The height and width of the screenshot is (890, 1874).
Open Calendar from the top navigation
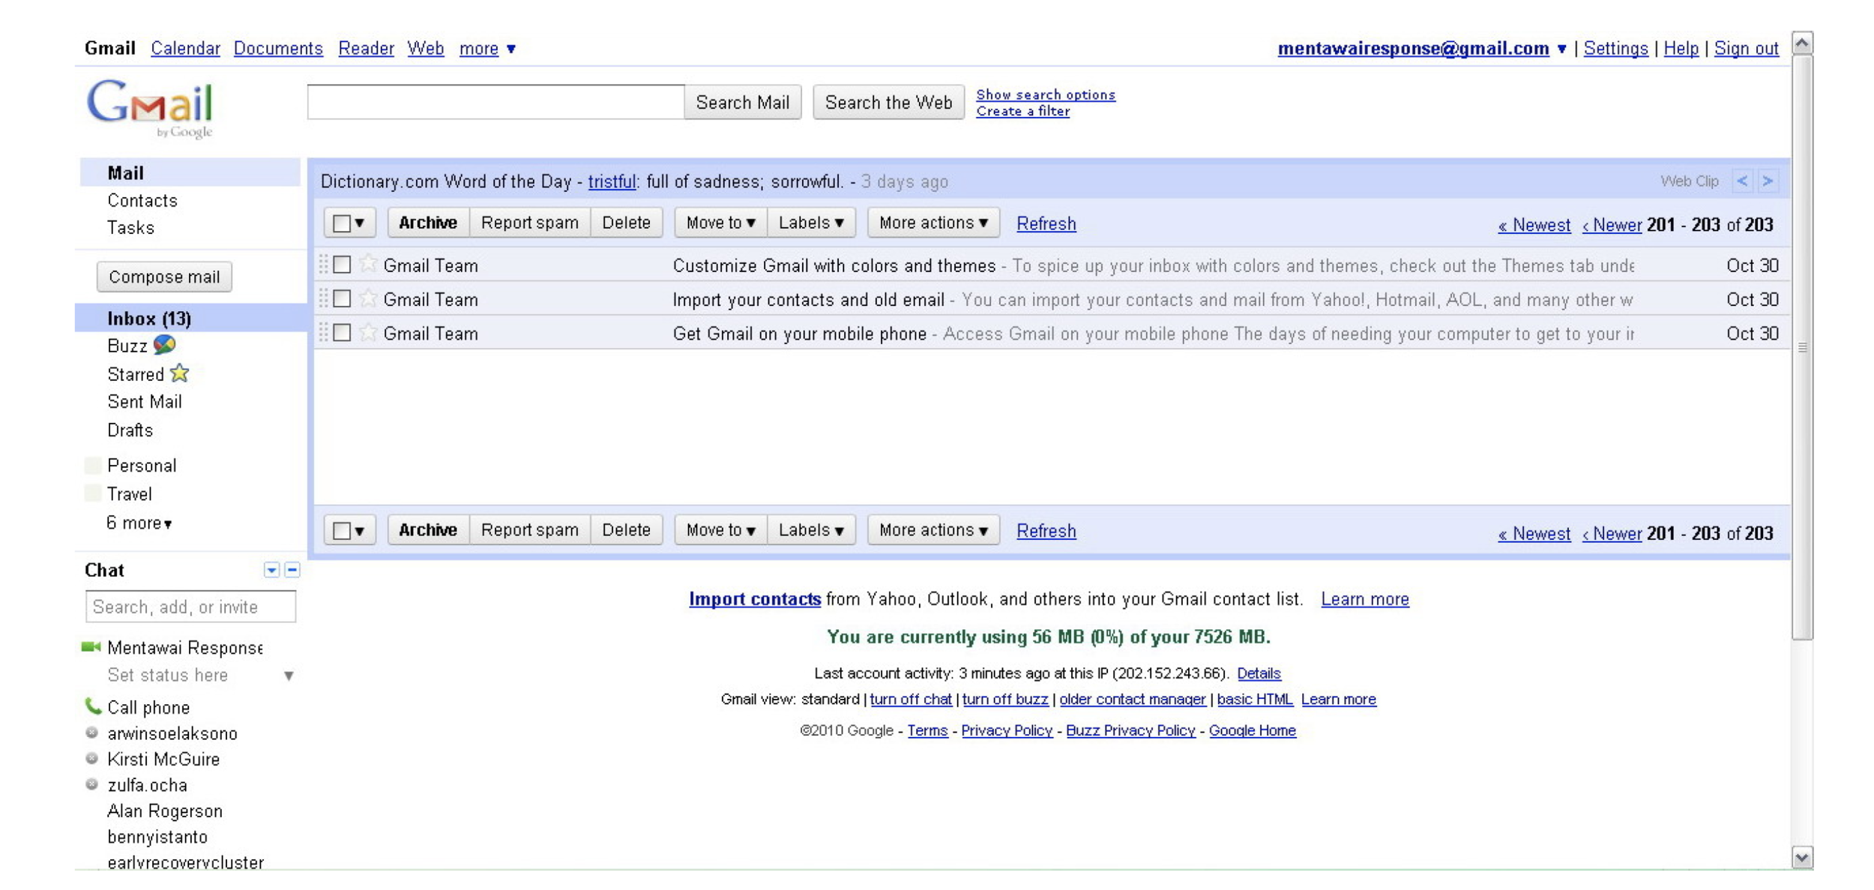tap(185, 49)
